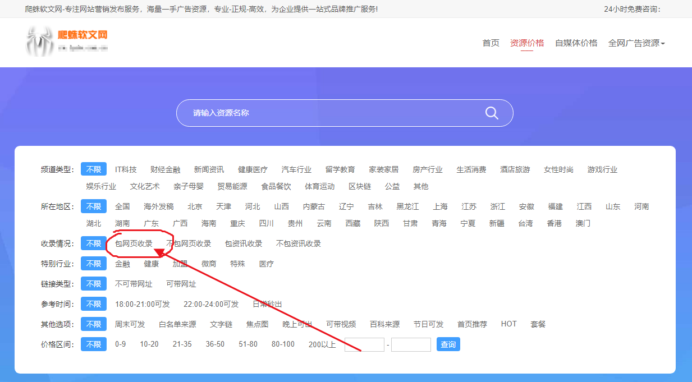Select the 资源价格 nav link

pos(526,43)
